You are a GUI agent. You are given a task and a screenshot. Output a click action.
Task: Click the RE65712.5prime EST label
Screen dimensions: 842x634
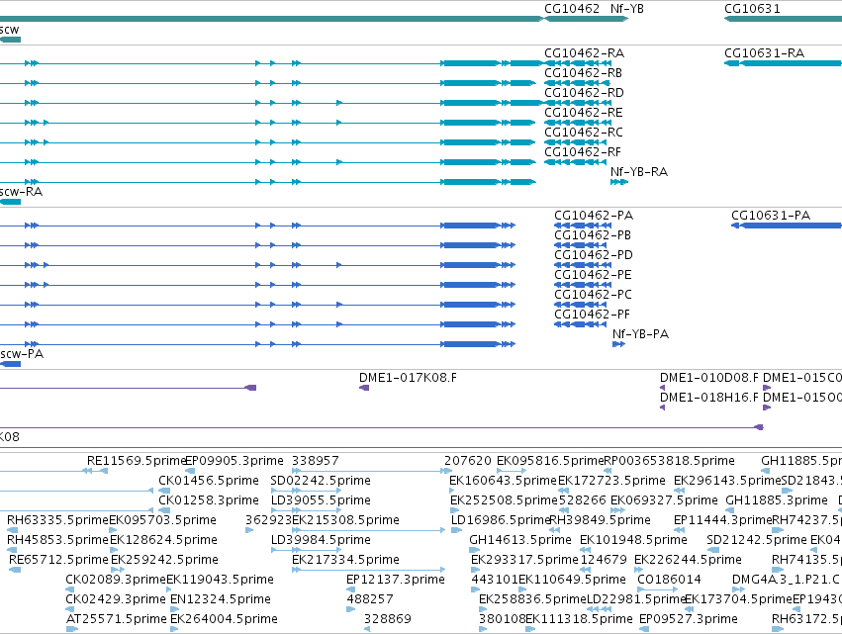click(x=59, y=560)
